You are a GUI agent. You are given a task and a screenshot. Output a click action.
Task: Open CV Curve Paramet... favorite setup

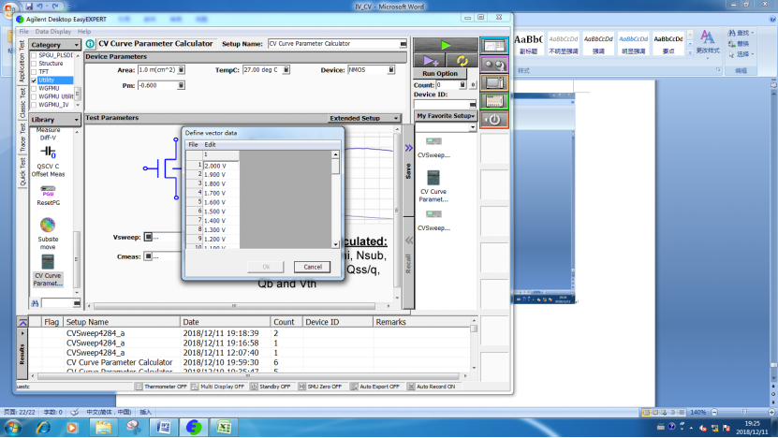pos(433,186)
